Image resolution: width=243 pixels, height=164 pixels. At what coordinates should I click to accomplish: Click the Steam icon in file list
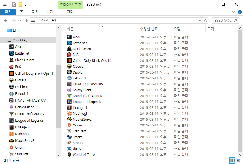[x=69, y=137]
